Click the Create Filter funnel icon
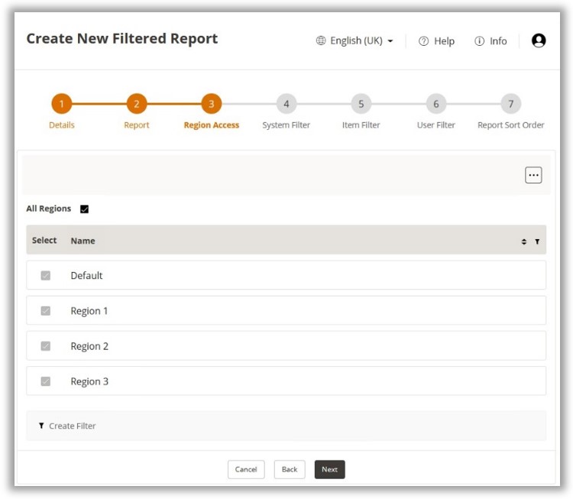Screen dimensions: 573x499 pyautogui.click(x=41, y=426)
